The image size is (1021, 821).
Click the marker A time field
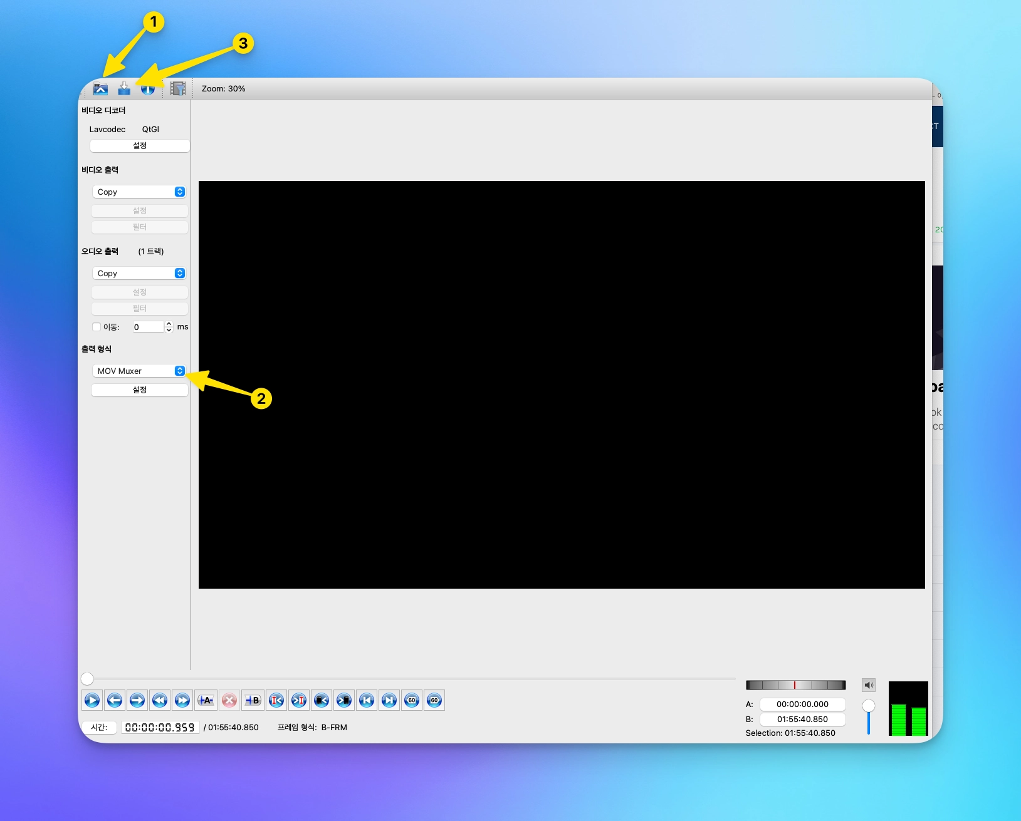pyautogui.click(x=802, y=704)
